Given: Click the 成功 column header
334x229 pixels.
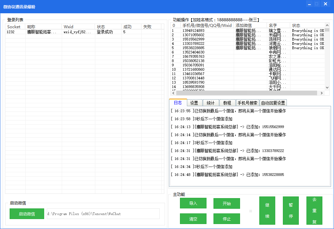Looking at the screenshot, I should point(131,27).
